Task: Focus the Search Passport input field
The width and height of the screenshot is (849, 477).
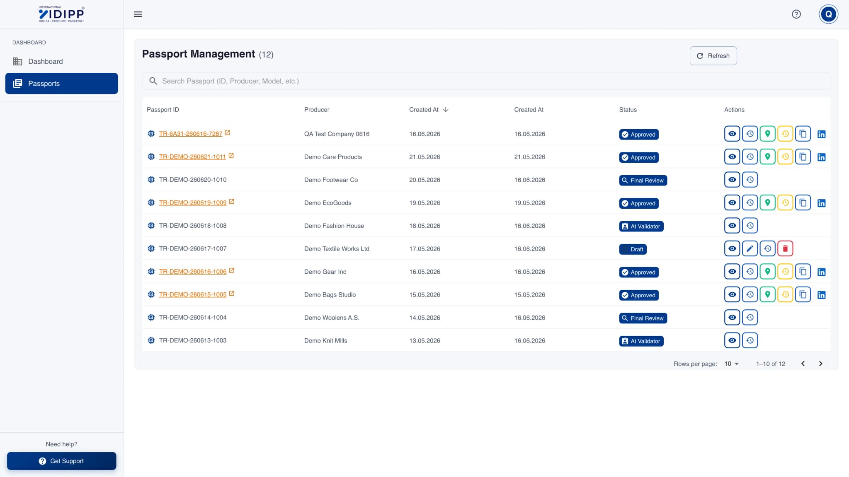Action: (x=486, y=81)
